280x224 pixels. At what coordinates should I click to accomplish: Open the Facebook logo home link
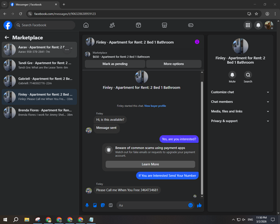(x=8, y=25)
